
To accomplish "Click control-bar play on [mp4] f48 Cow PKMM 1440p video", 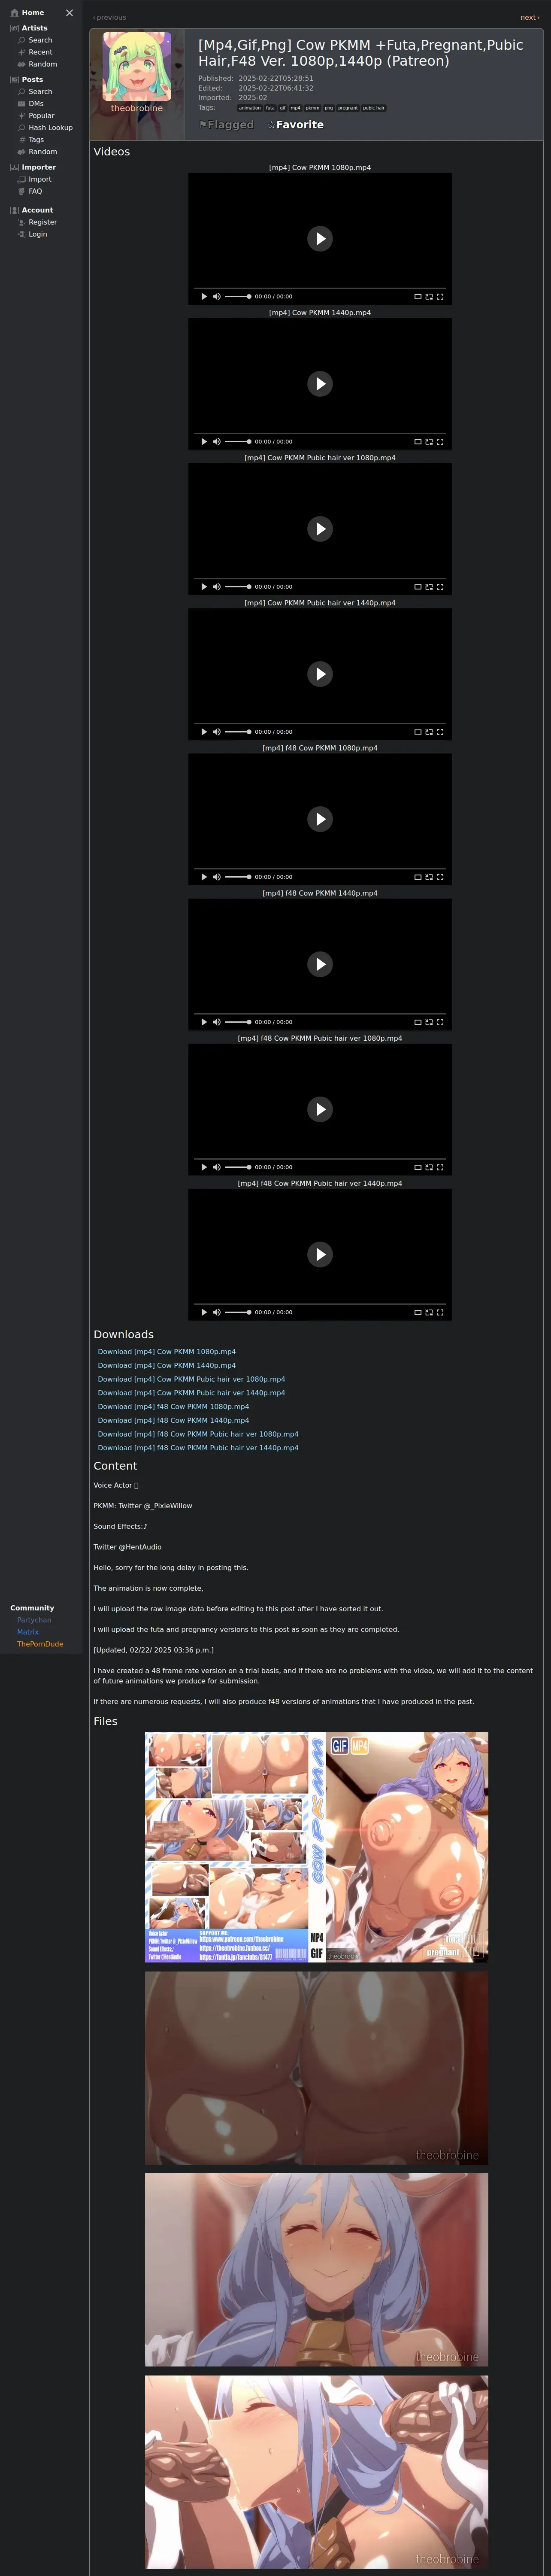I will 204,1022.
